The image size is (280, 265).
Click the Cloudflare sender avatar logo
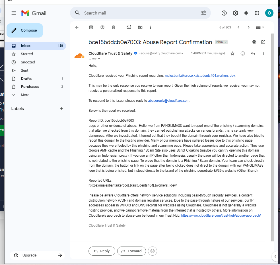(x=79, y=56)
